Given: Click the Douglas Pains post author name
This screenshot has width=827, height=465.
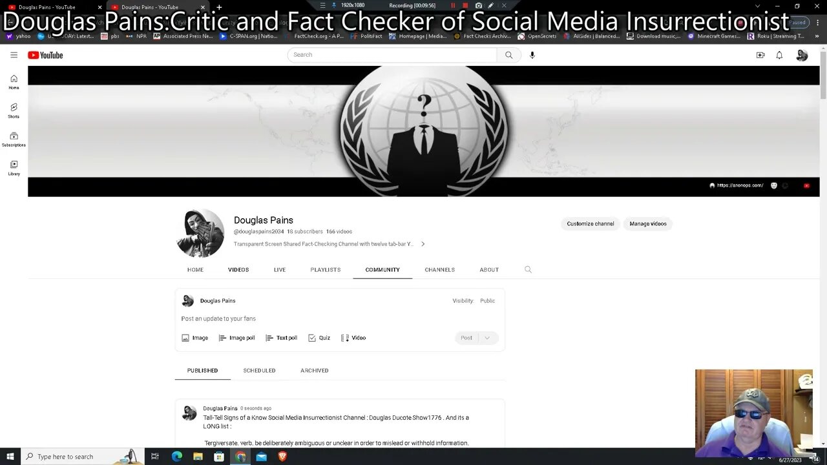Looking at the screenshot, I should (220, 408).
